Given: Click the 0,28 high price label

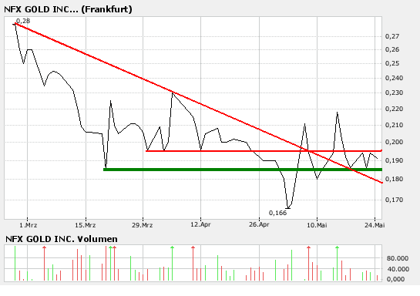Looking at the screenshot, I should click(x=23, y=21).
